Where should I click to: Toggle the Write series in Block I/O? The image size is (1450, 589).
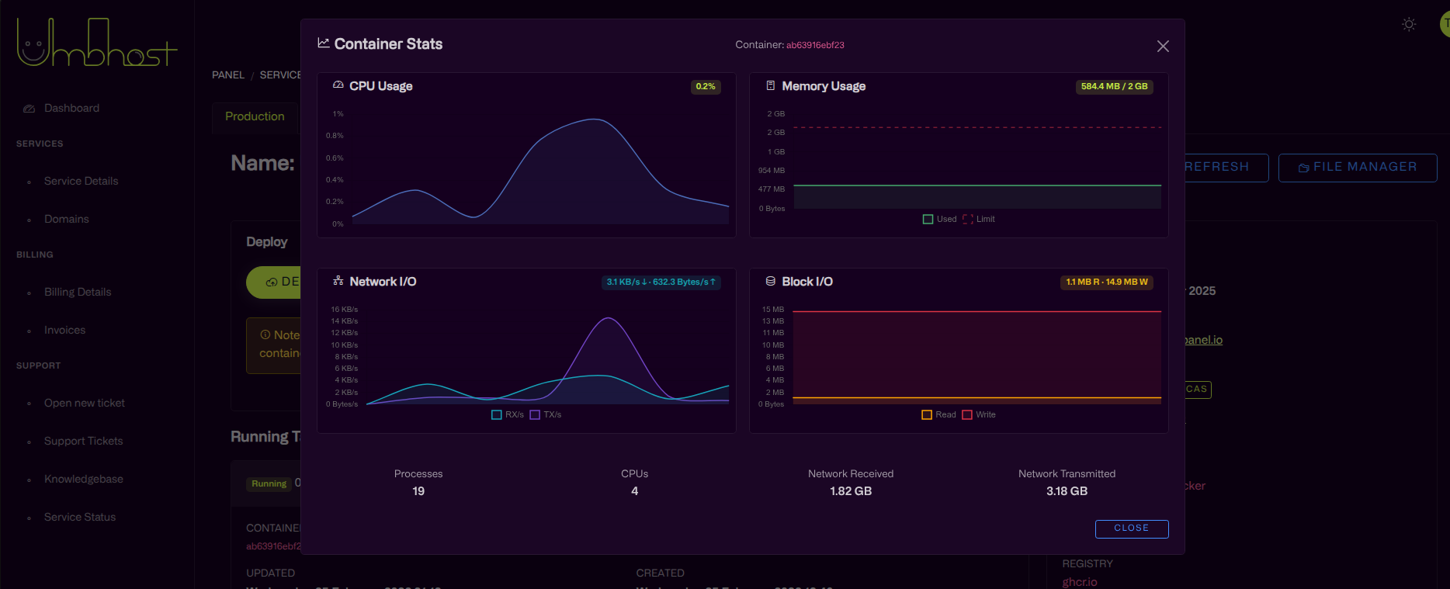point(967,415)
